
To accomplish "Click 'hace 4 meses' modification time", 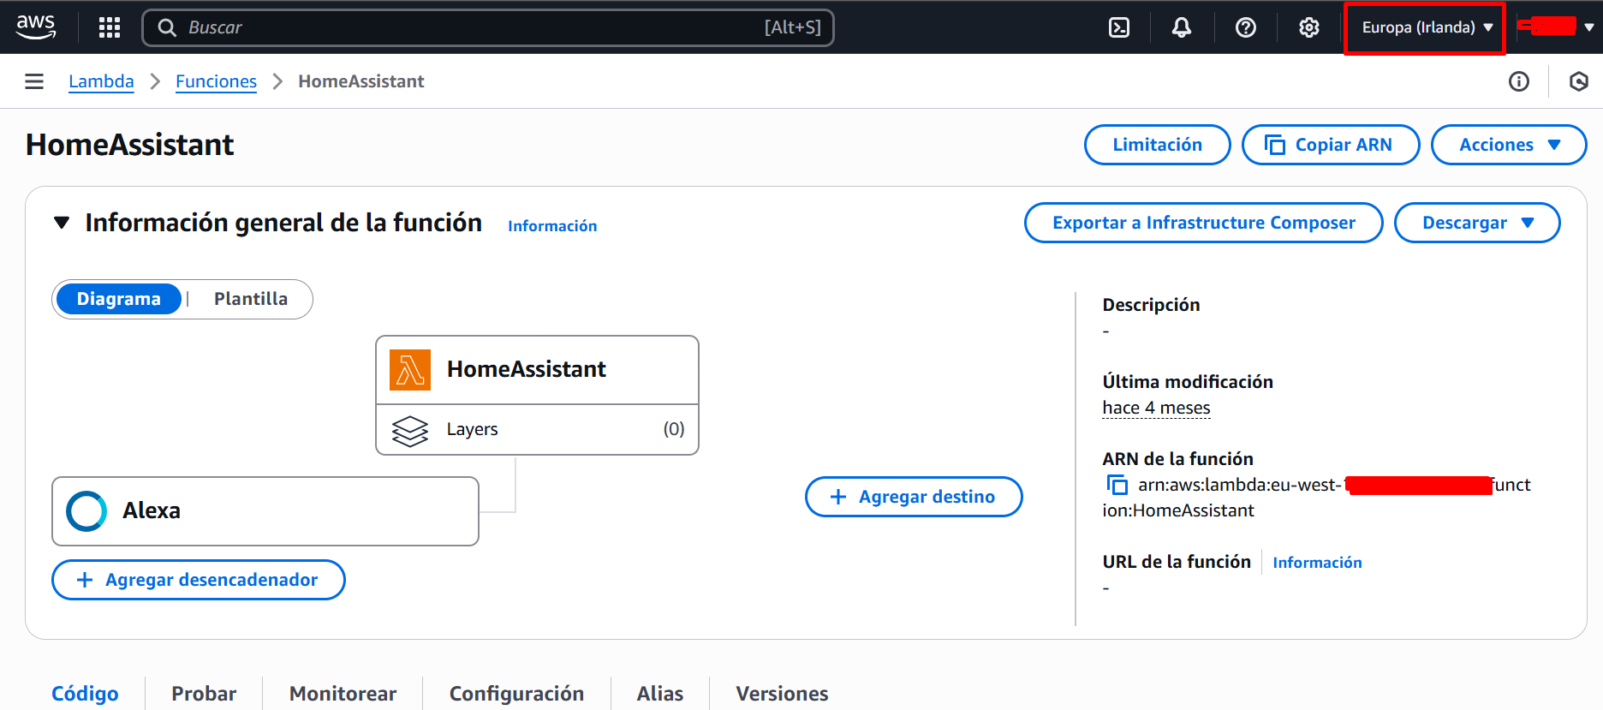I will (x=1156, y=408).
